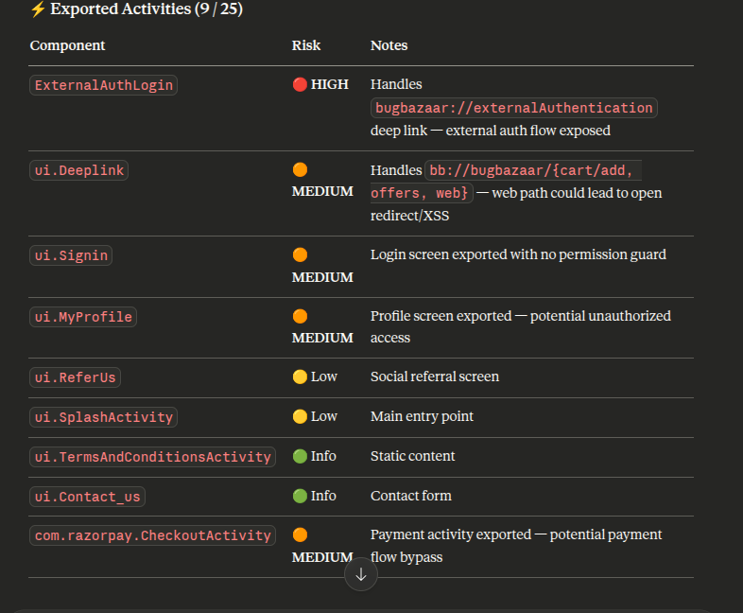Click the green Info circle for ui.TermsAndConditionsActivity
Viewport: 743px width, 613px height.
pyautogui.click(x=300, y=456)
